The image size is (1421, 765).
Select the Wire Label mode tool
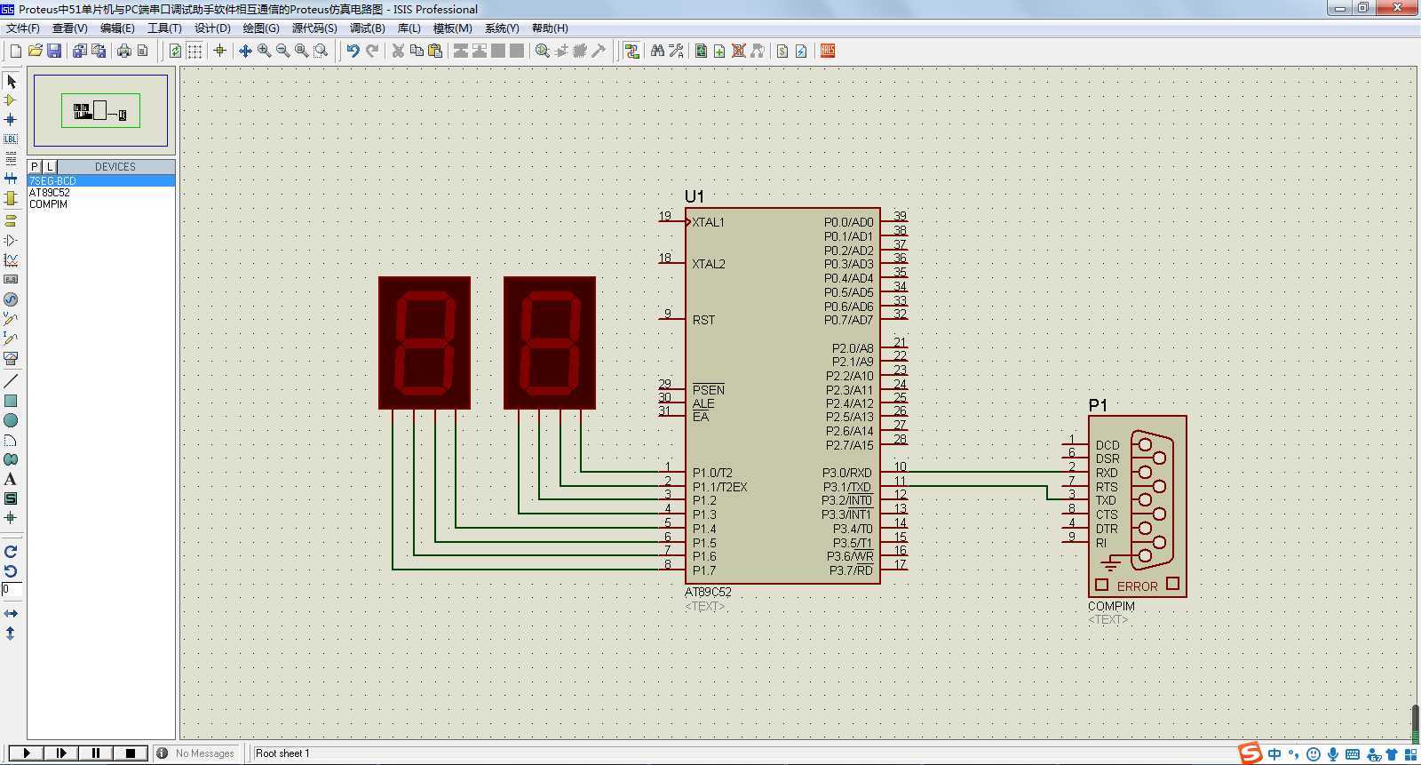11,139
